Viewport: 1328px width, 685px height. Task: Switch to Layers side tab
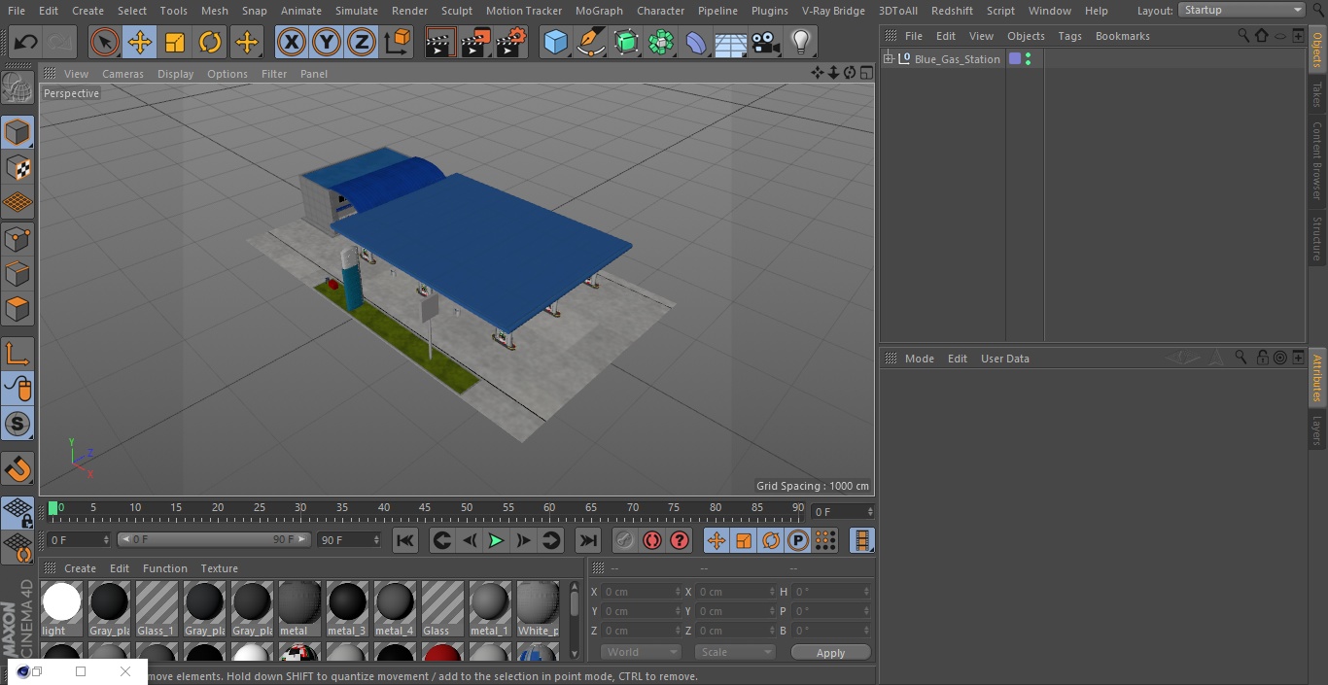(1317, 429)
